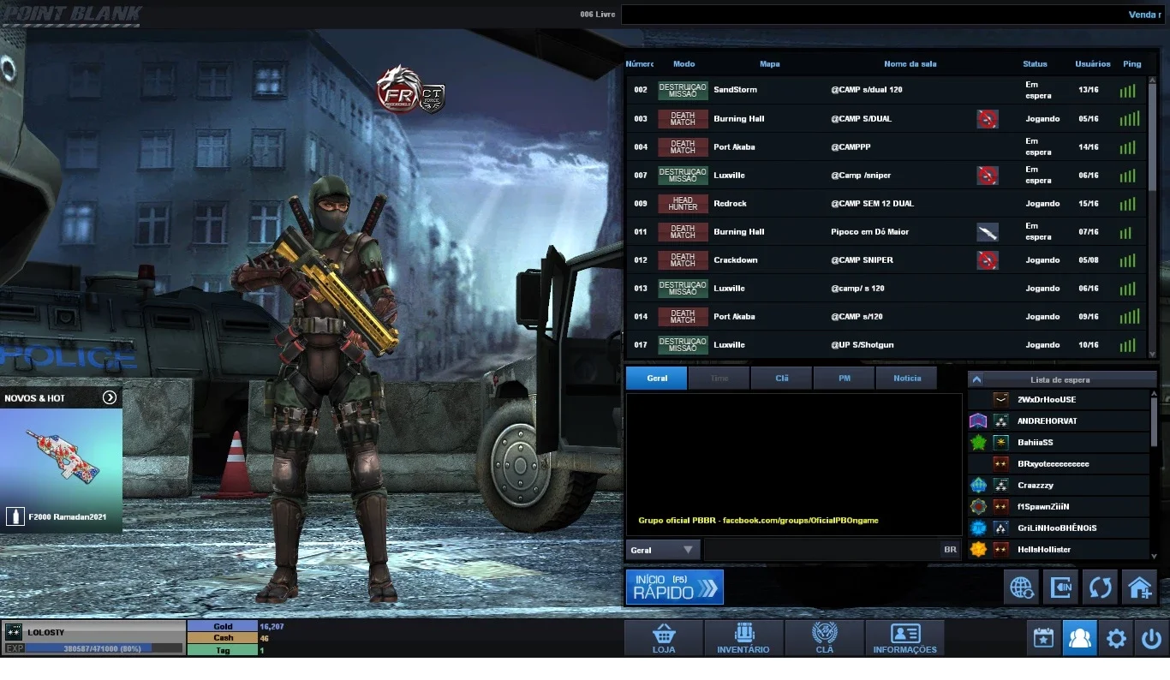
Task: Select room 002 SandStorm
Action: click(886, 90)
